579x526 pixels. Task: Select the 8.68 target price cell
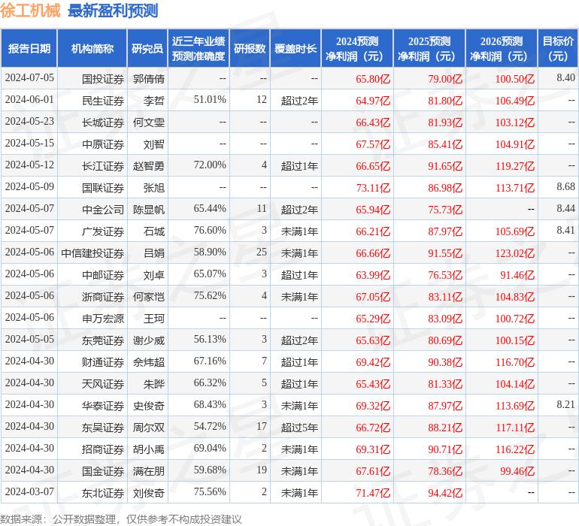[x=565, y=187]
